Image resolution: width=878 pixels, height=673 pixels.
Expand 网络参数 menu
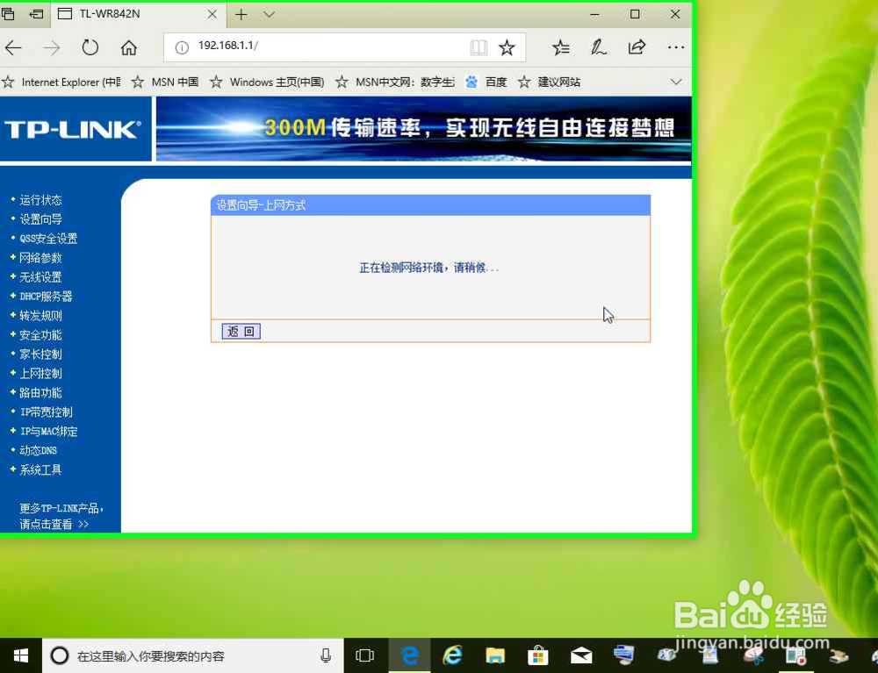coord(40,257)
